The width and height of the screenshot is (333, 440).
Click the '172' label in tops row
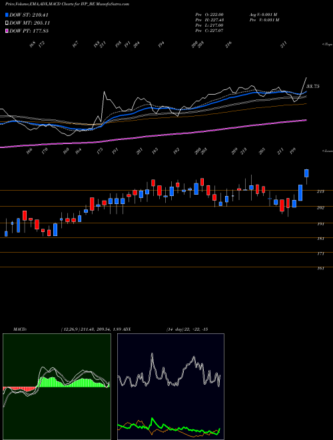[41, 45]
